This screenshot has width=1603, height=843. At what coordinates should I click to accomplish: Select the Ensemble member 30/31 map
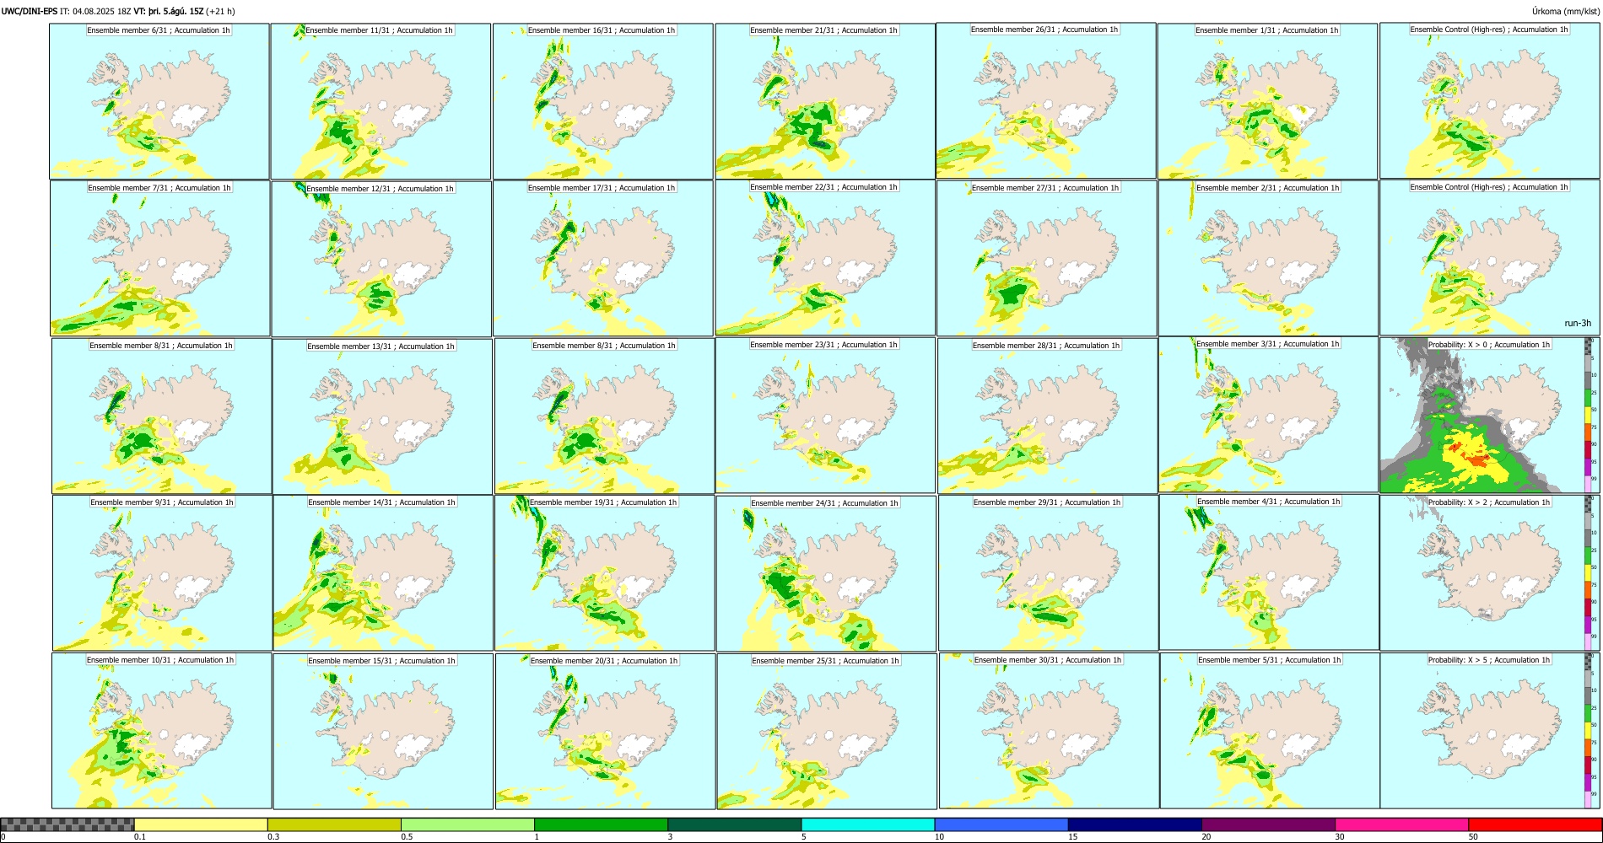coord(1049,731)
